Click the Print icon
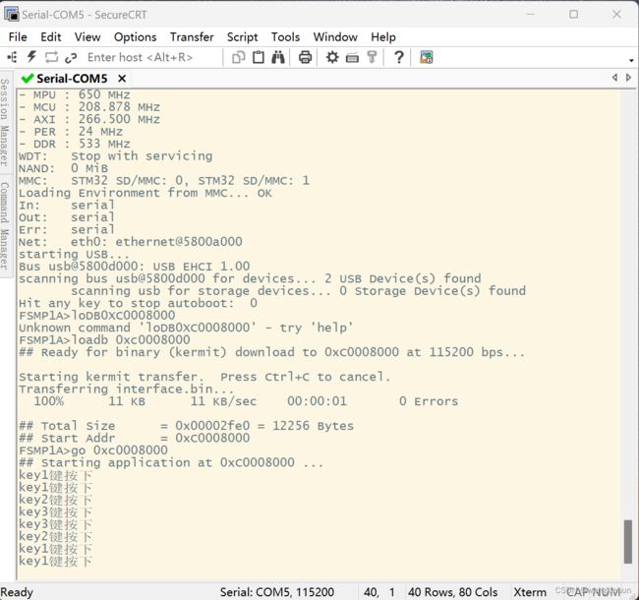 pos(305,57)
